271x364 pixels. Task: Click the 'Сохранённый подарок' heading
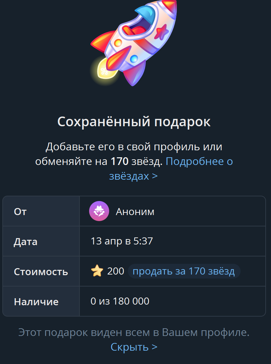134,122
